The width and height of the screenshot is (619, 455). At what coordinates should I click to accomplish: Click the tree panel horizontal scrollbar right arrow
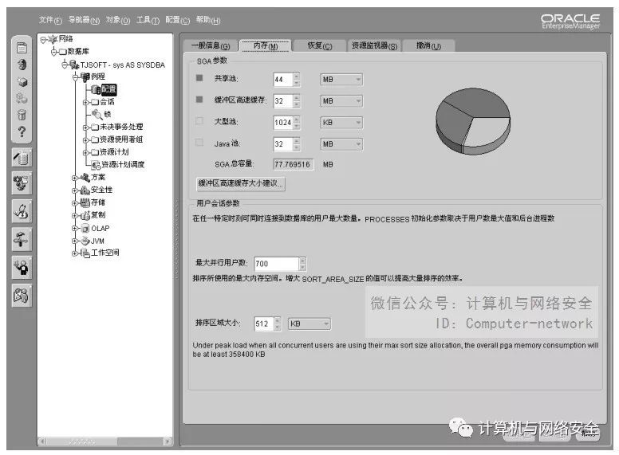(168, 441)
